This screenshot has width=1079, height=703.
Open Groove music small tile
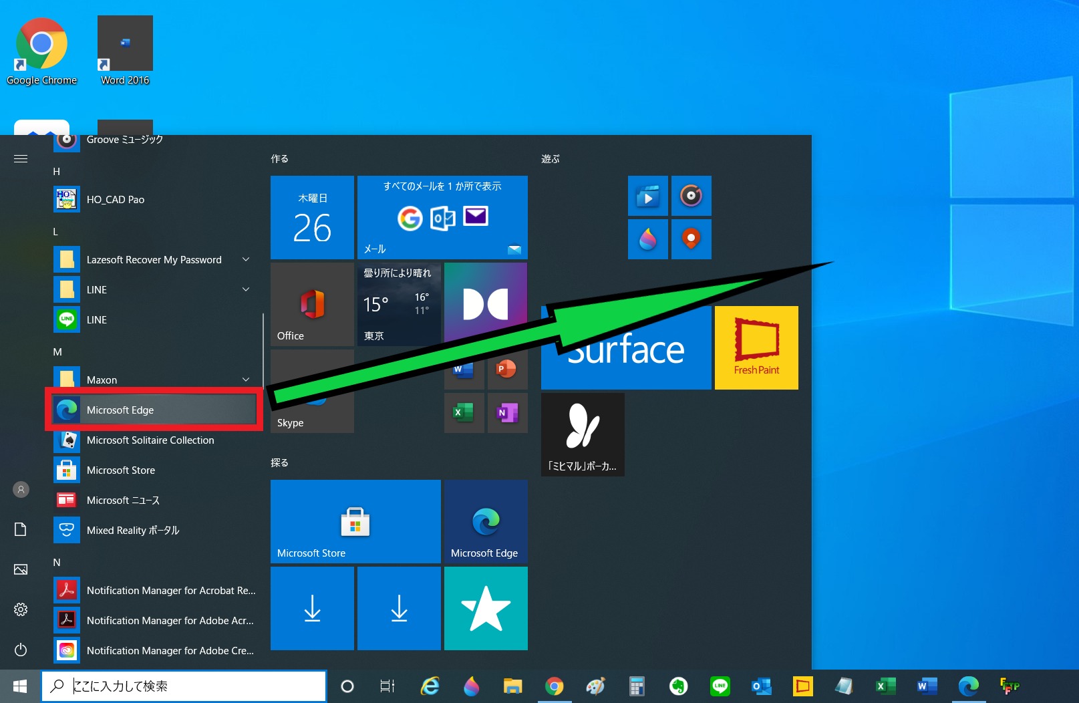coord(691,196)
